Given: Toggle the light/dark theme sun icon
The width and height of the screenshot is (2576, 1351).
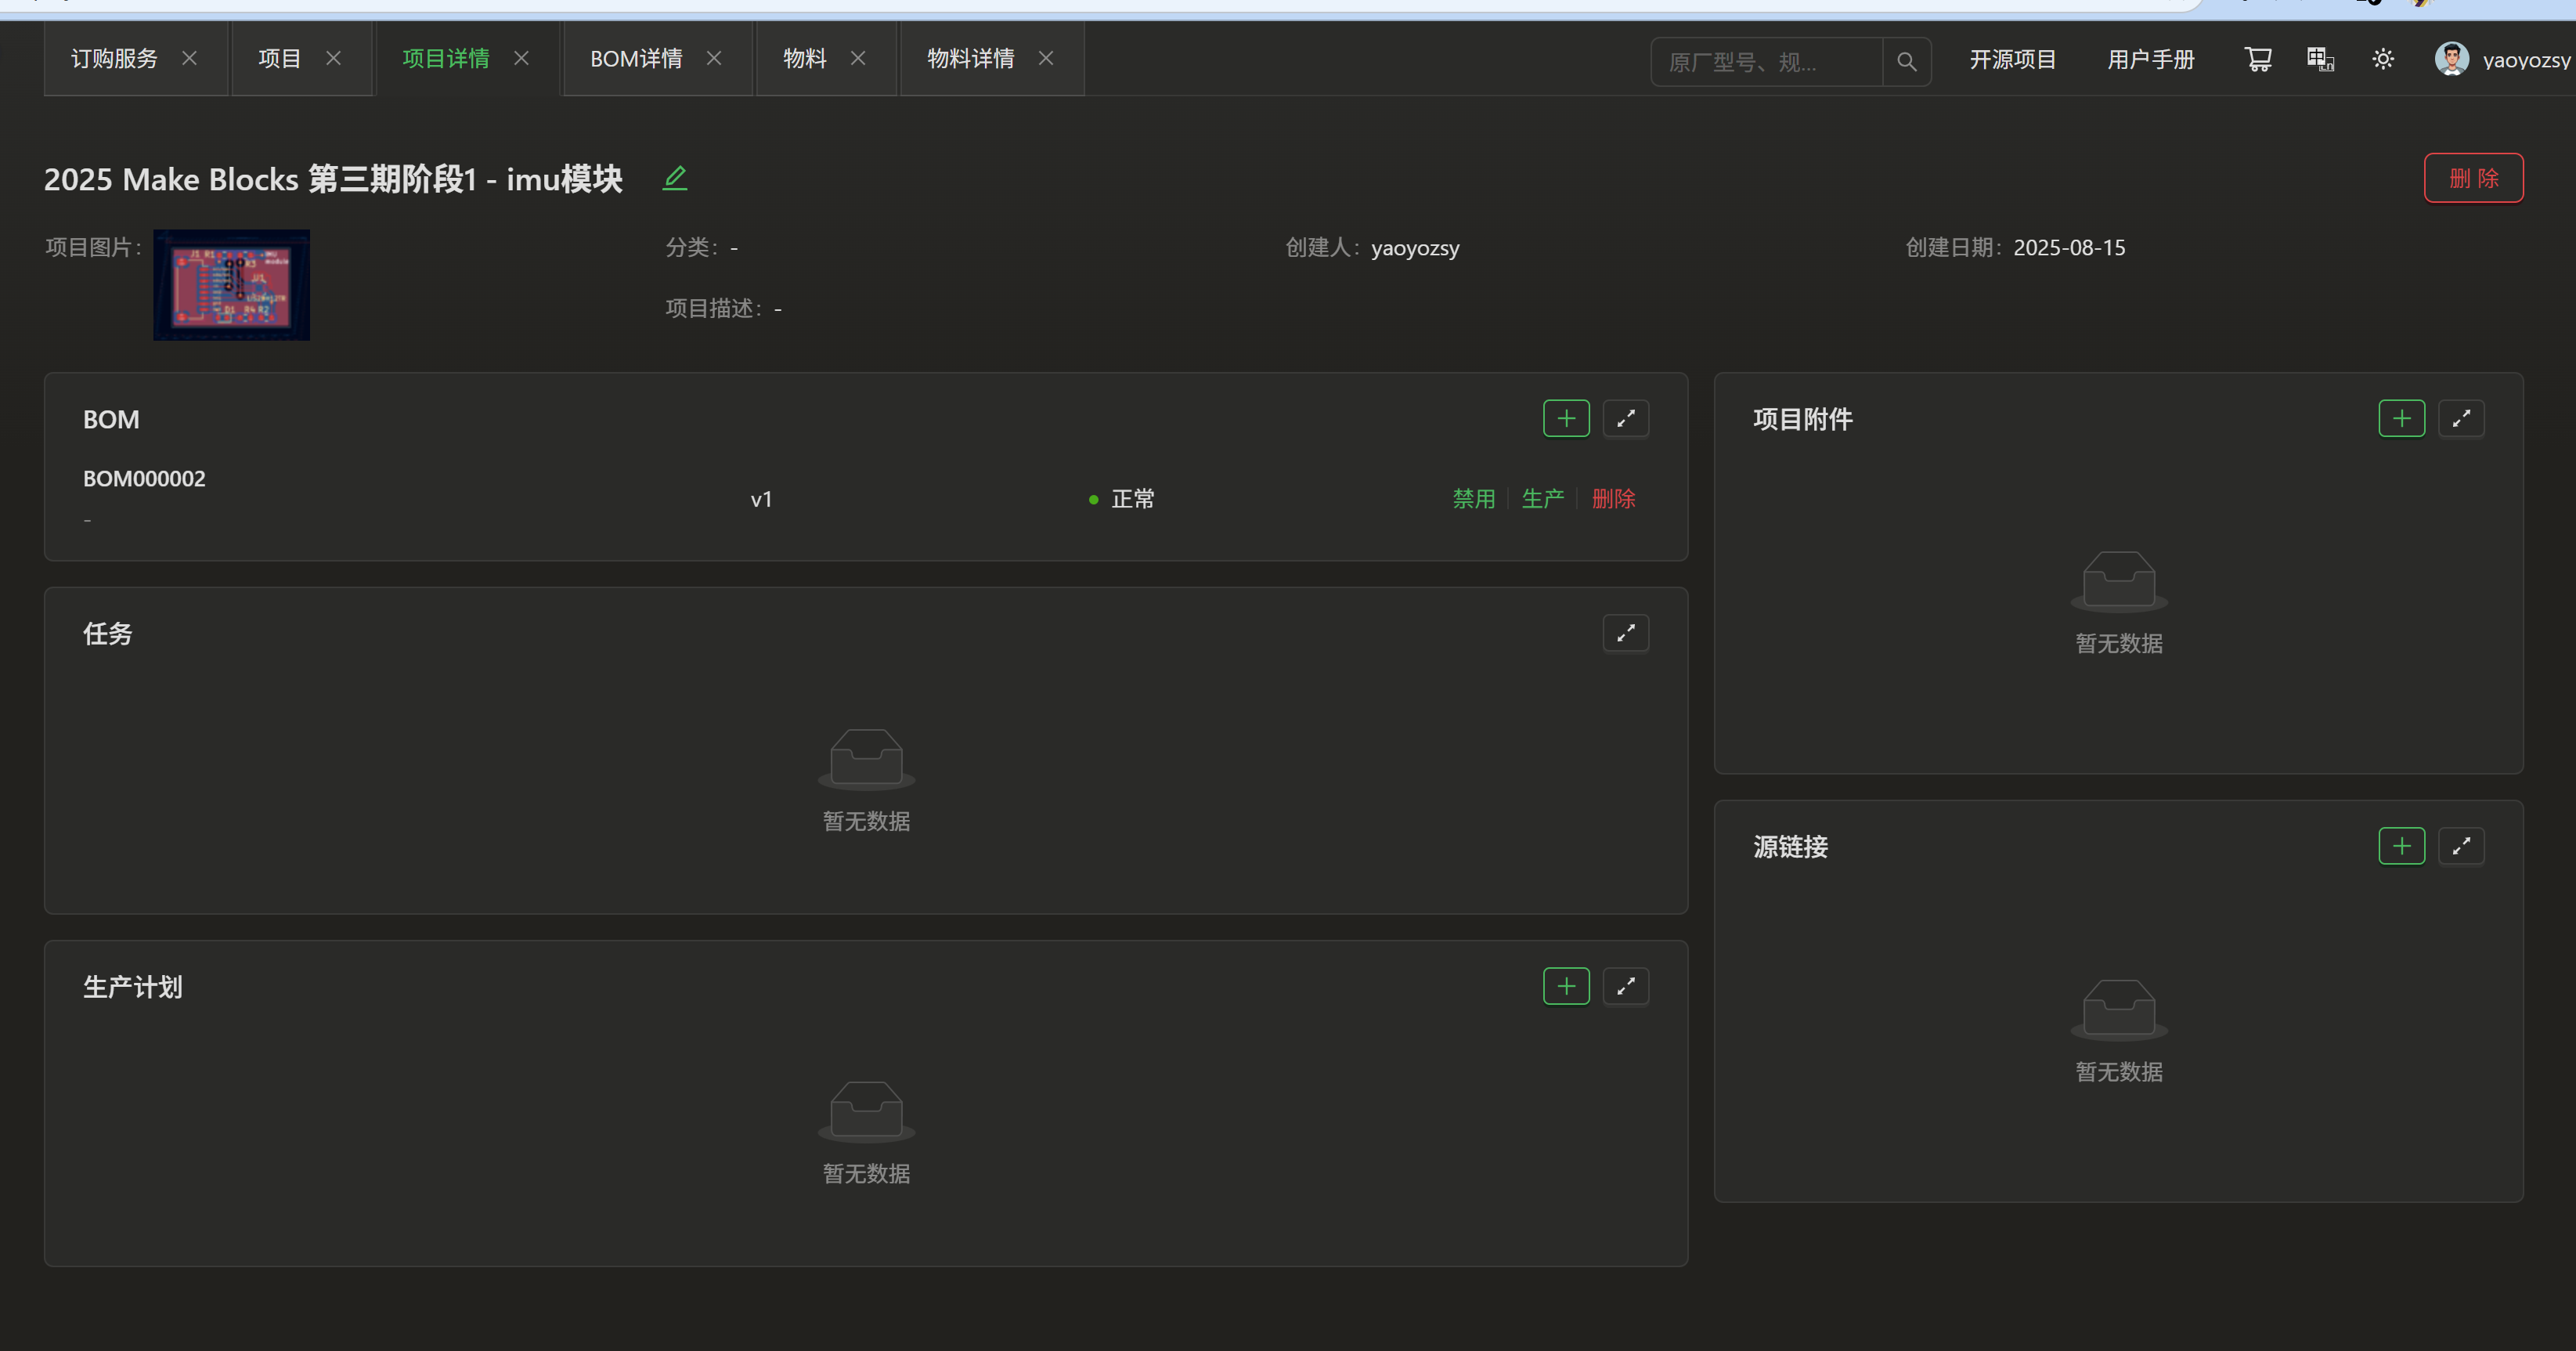Looking at the screenshot, I should [2383, 60].
